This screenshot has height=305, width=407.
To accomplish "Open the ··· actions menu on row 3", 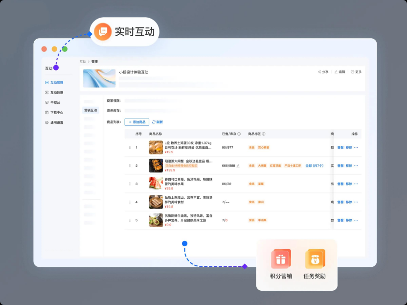I will pyautogui.click(x=357, y=184).
